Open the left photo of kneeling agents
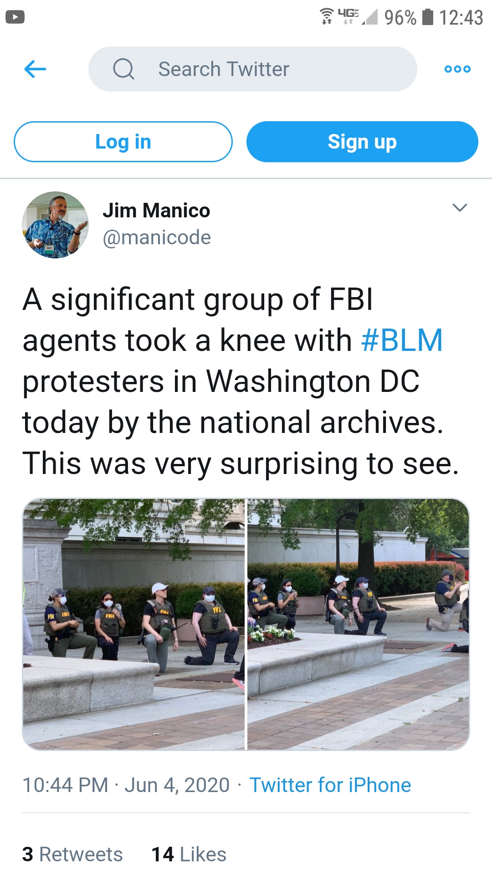This screenshot has width=492, height=875. pyautogui.click(x=133, y=624)
